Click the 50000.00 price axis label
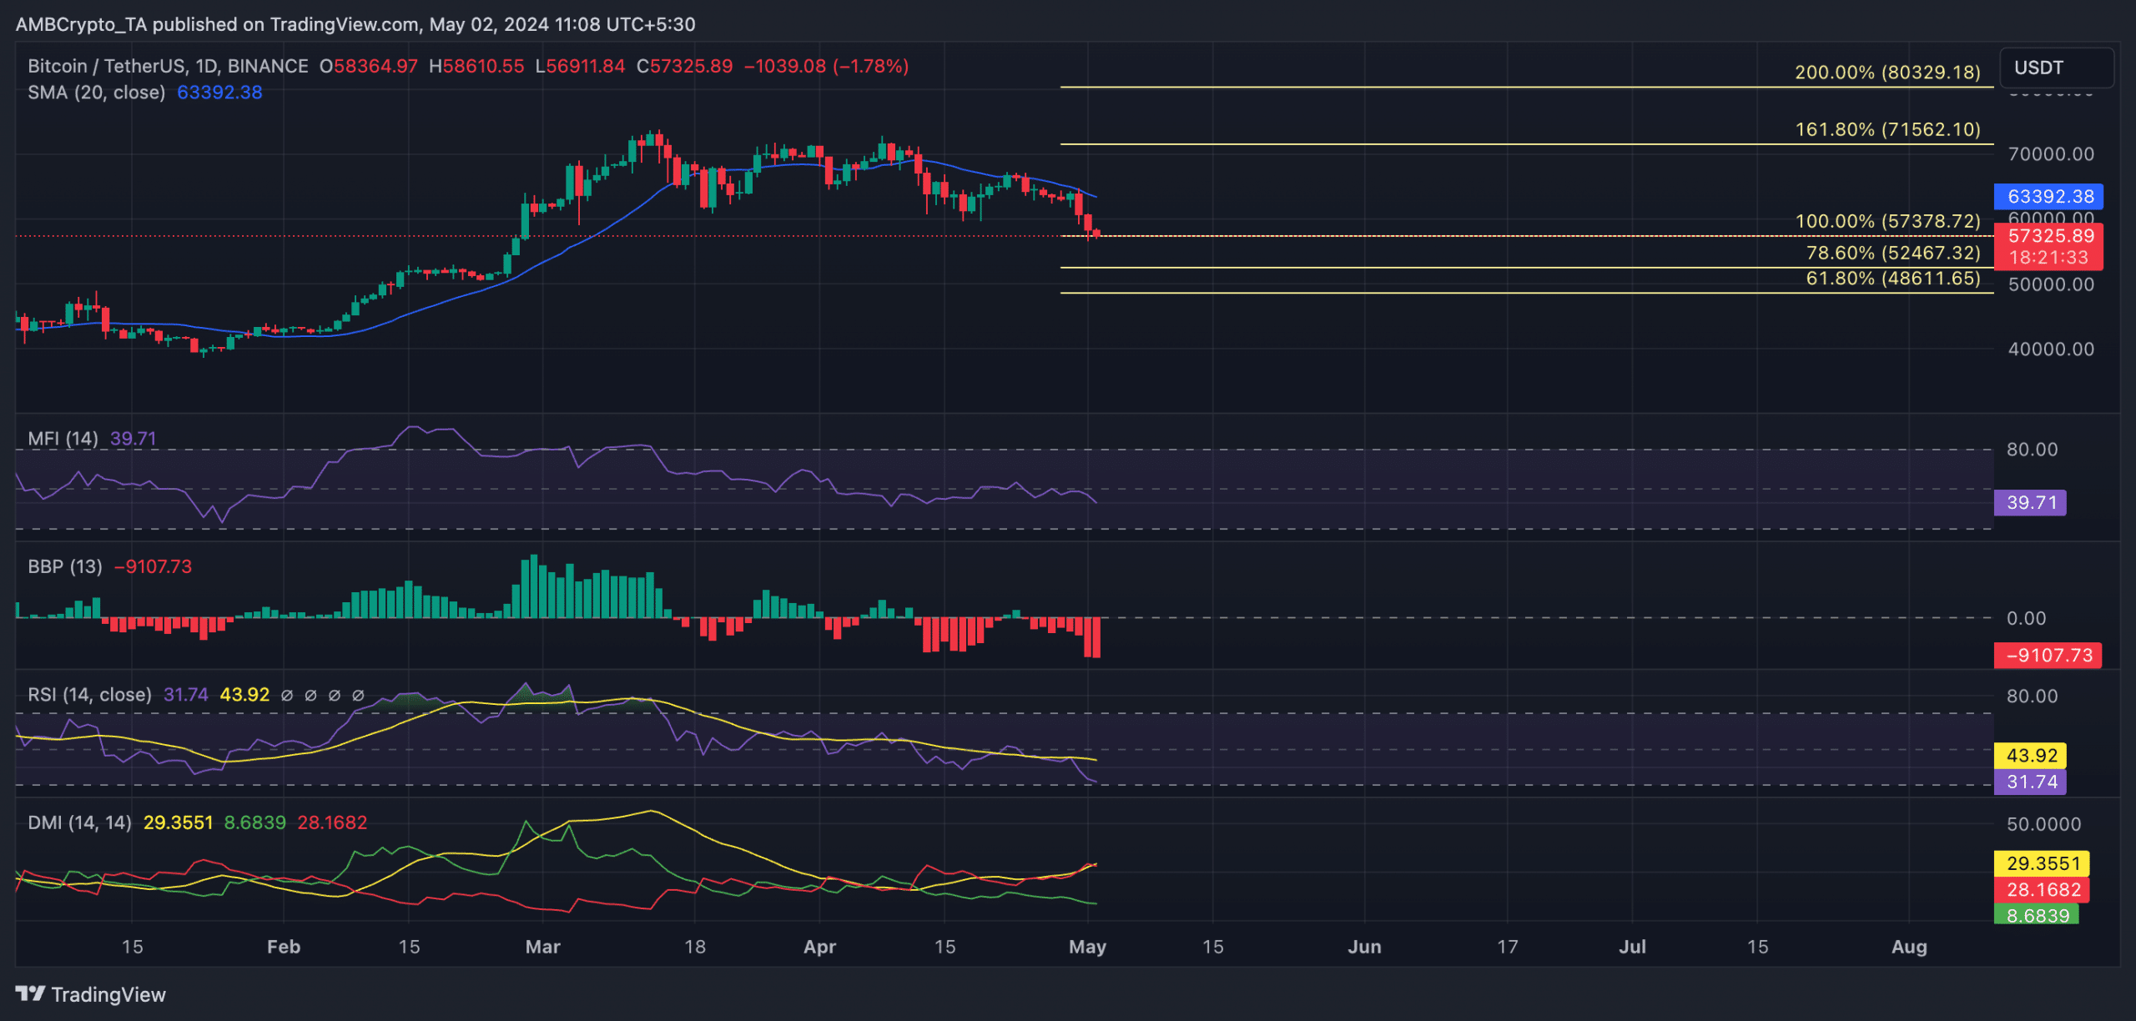The height and width of the screenshot is (1021, 2136). (2051, 284)
